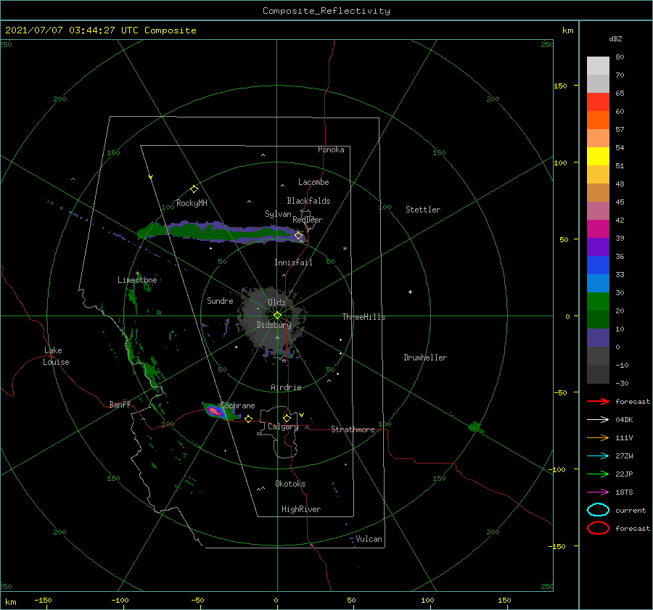Click the Strathmore label

353,429
